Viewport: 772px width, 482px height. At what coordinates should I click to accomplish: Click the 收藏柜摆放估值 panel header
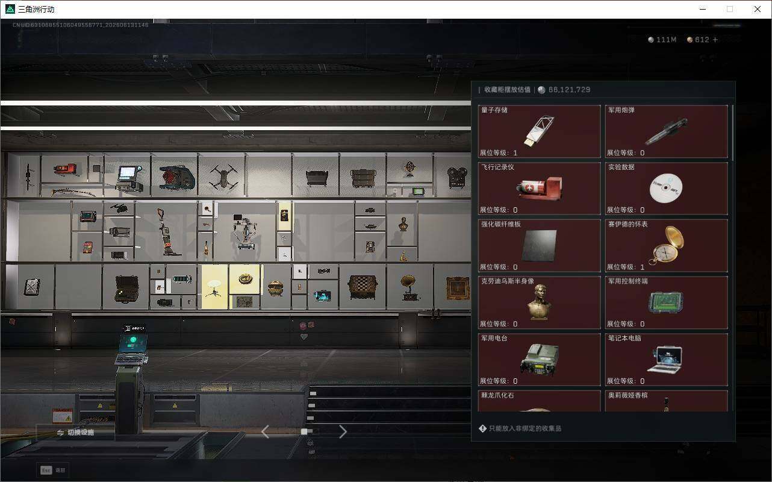(508, 90)
